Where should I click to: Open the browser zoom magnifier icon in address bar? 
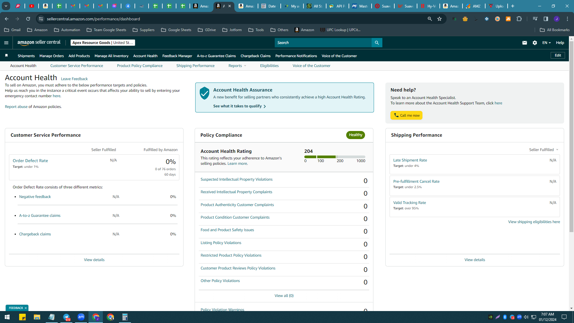click(x=430, y=19)
